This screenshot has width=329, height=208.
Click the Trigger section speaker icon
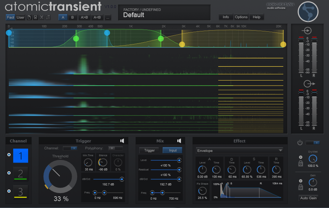point(122,141)
